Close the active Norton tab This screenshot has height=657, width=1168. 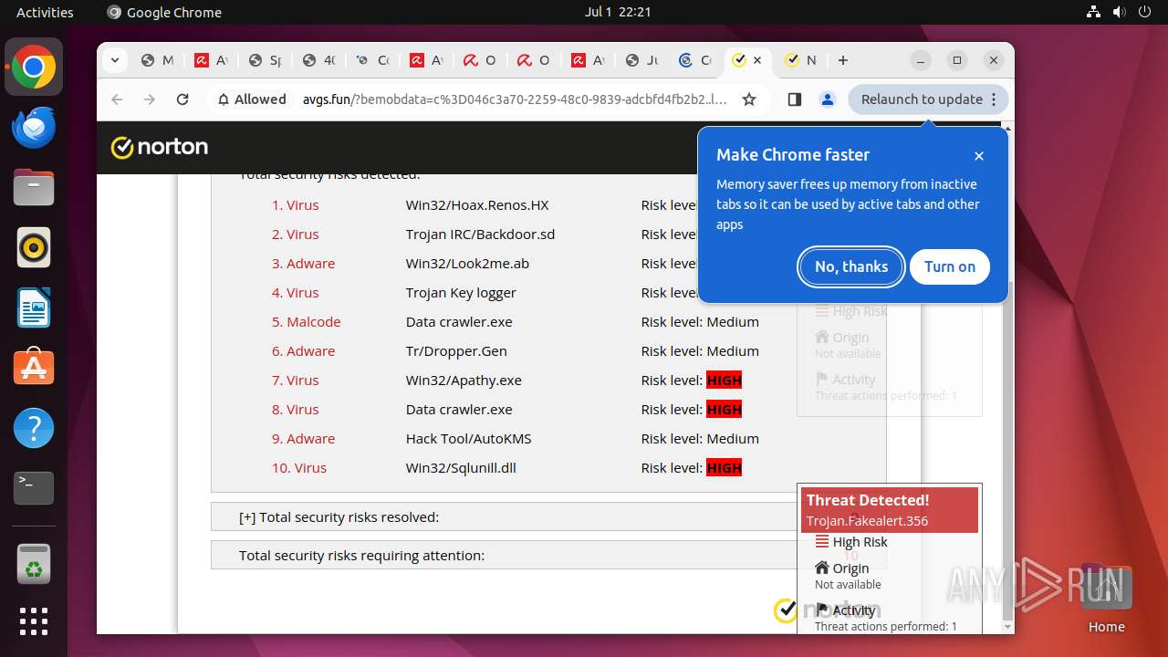click(x=757, y=60)
